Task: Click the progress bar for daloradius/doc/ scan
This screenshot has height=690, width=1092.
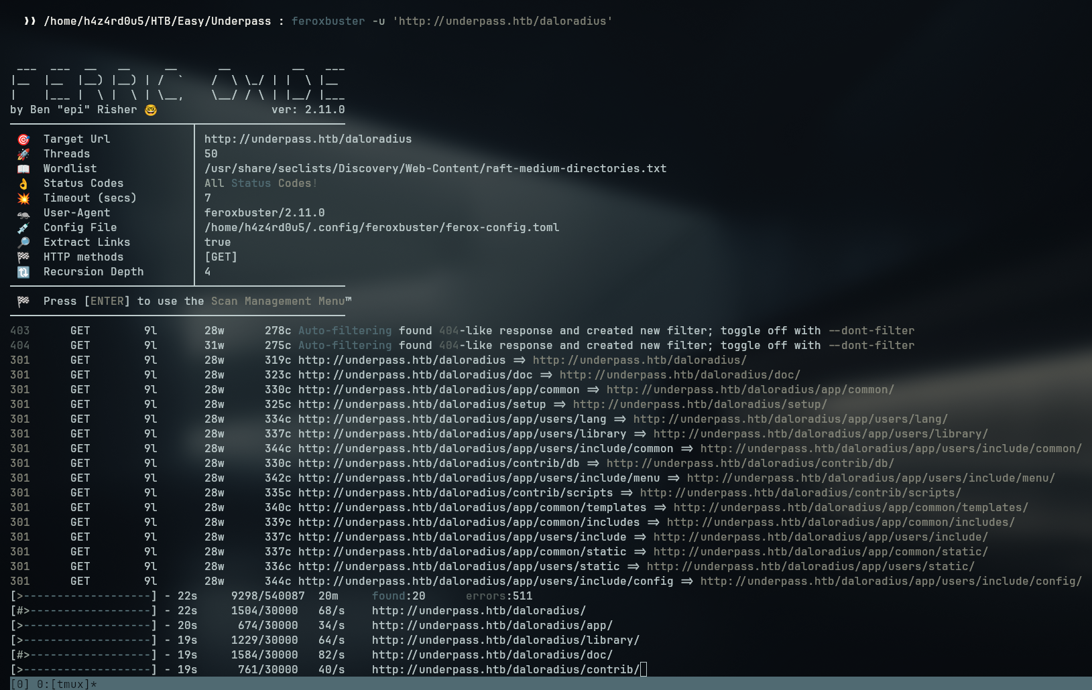Action: [84, 655]
